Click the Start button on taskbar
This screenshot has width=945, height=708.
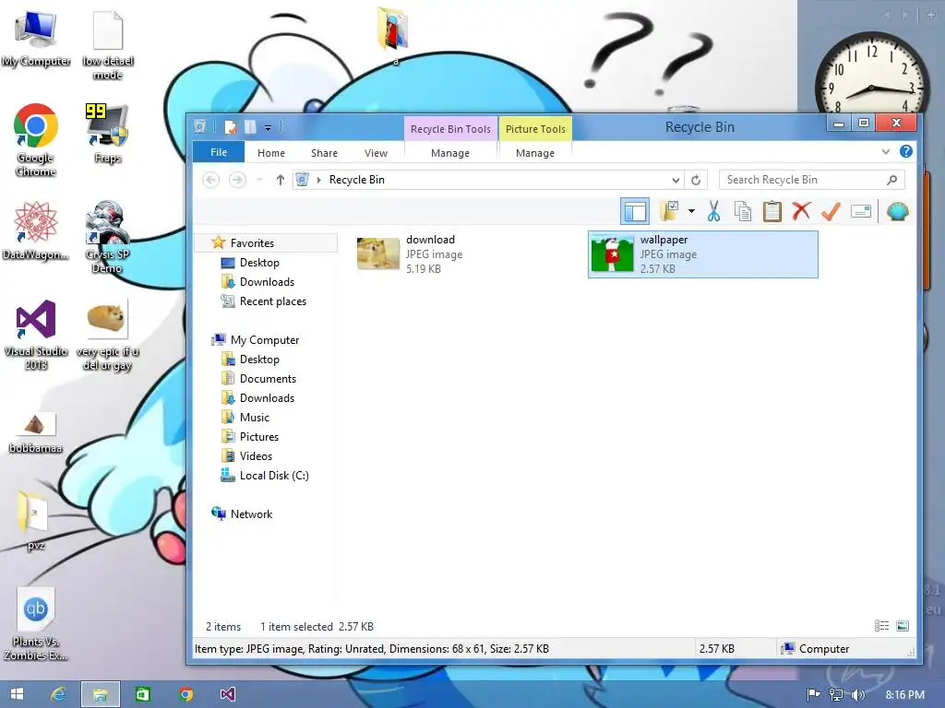(17, 694)
